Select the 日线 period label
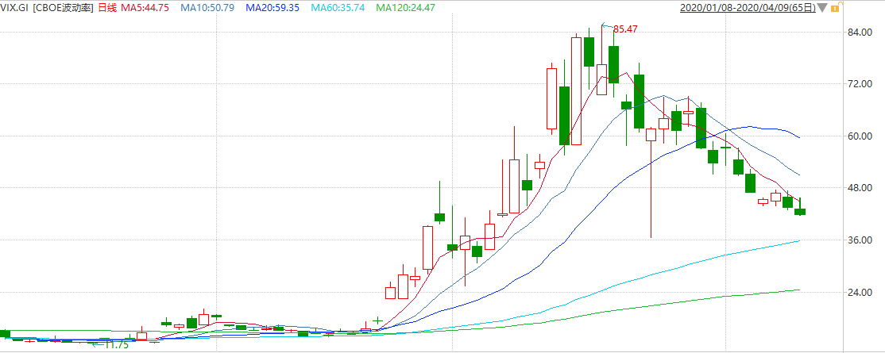This screenshot has height=353, width=885. (106, 8)
